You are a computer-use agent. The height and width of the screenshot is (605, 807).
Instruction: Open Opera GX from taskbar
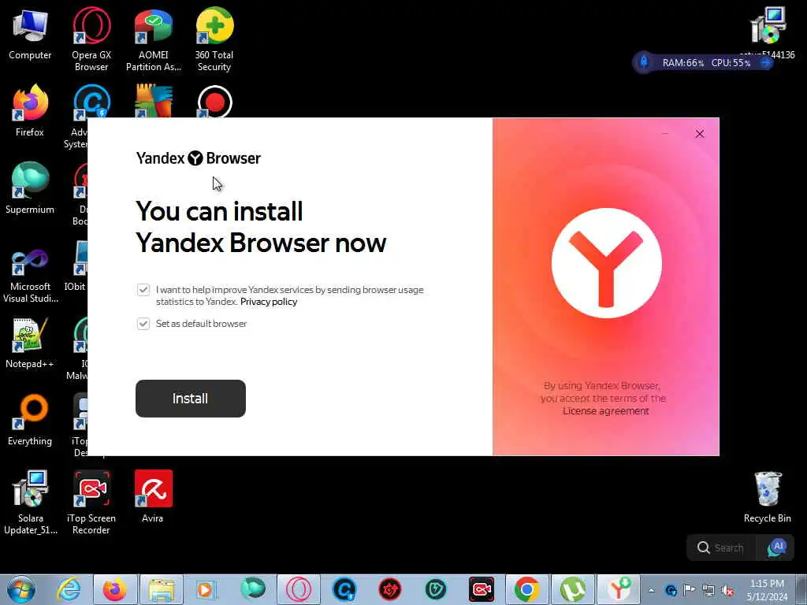(x=299, y=589)
